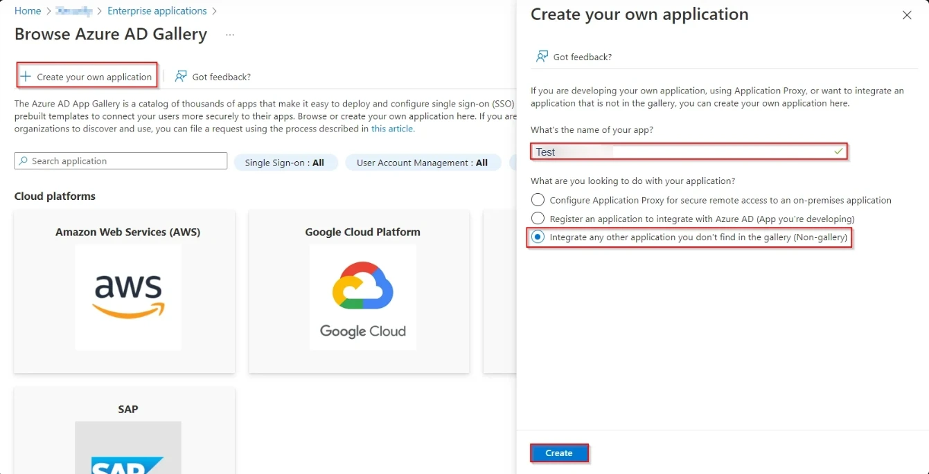Click the Google Cloud logo image
Image resolution: width=929 pixels, height=474 pixels.
(x=363, y=297)
